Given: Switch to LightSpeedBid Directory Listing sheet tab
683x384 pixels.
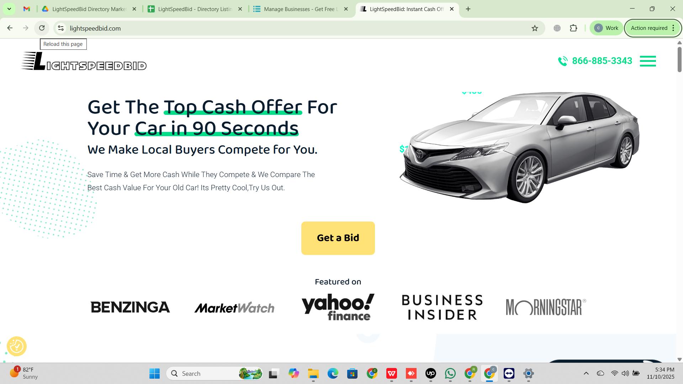Looking at the screenshot, I should coord(195,9).
